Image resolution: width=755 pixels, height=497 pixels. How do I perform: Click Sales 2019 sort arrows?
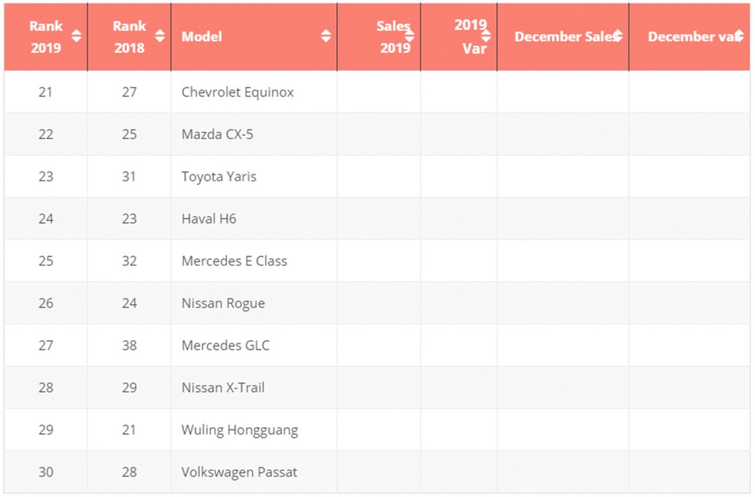410,36
